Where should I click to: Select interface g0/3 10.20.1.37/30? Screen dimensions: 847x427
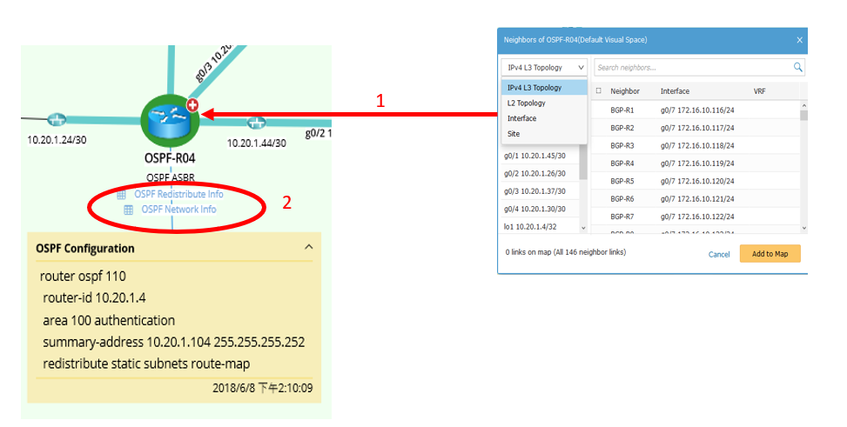[534, 191]
